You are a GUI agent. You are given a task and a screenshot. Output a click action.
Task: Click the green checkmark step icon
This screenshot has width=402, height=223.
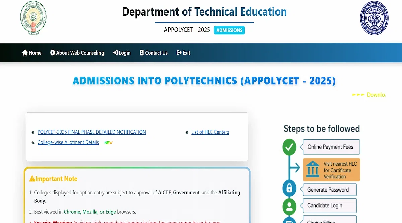tap(289, 147)
